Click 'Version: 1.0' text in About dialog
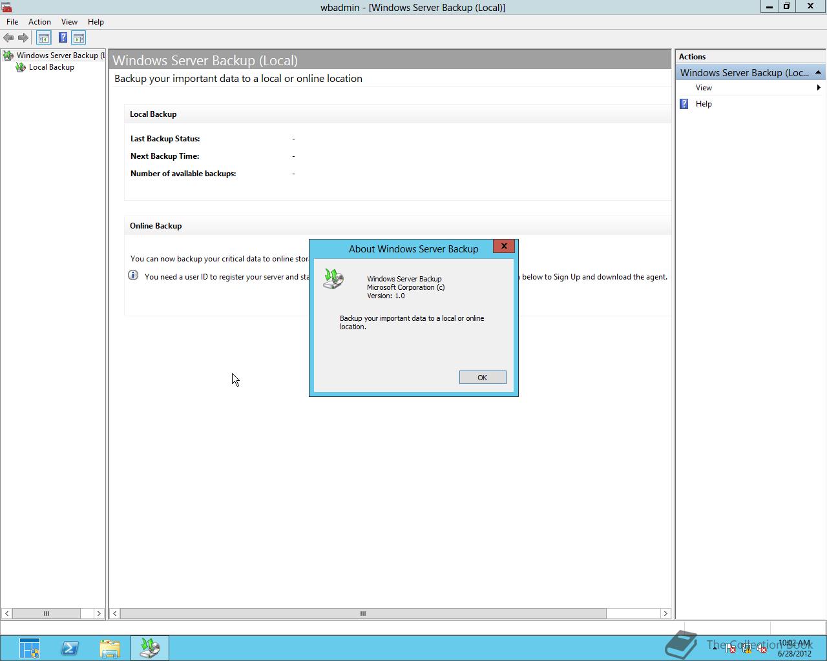 tap(386, 296)
